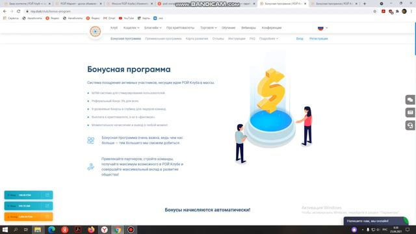Expand the second teal balance widget

47,206
